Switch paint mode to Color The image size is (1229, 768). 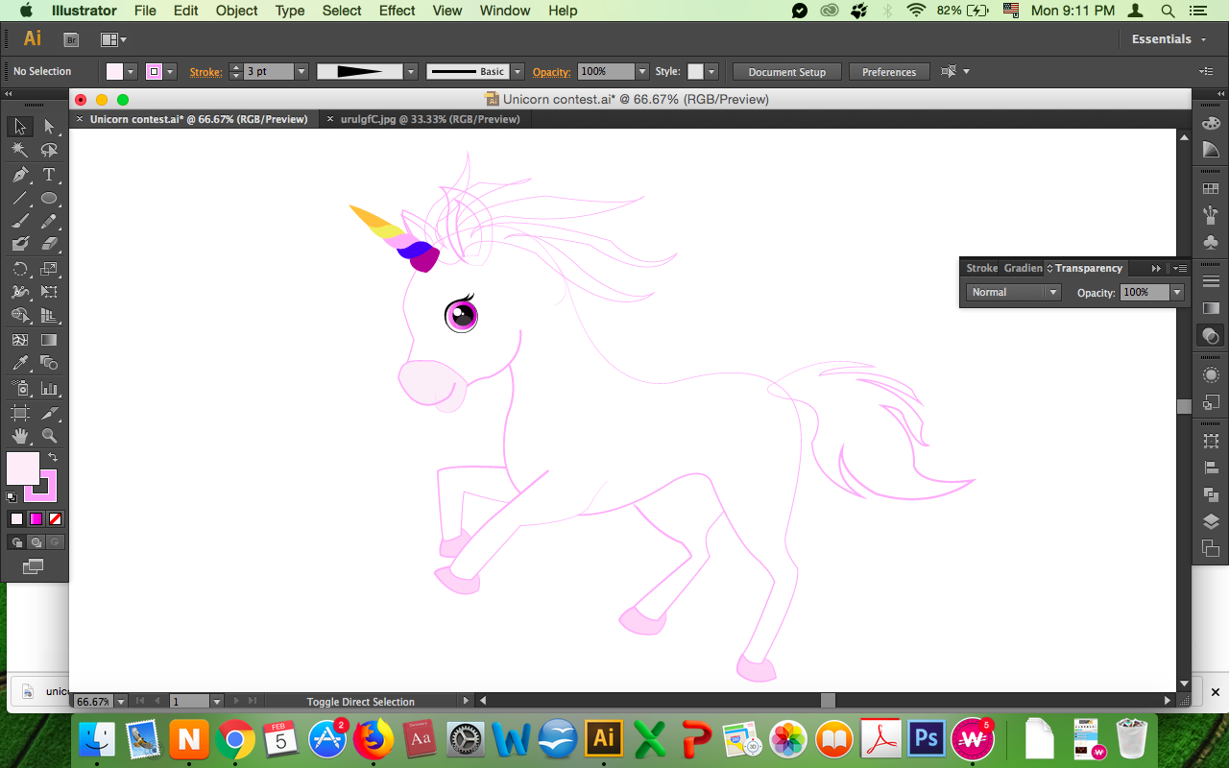(16, 519)
